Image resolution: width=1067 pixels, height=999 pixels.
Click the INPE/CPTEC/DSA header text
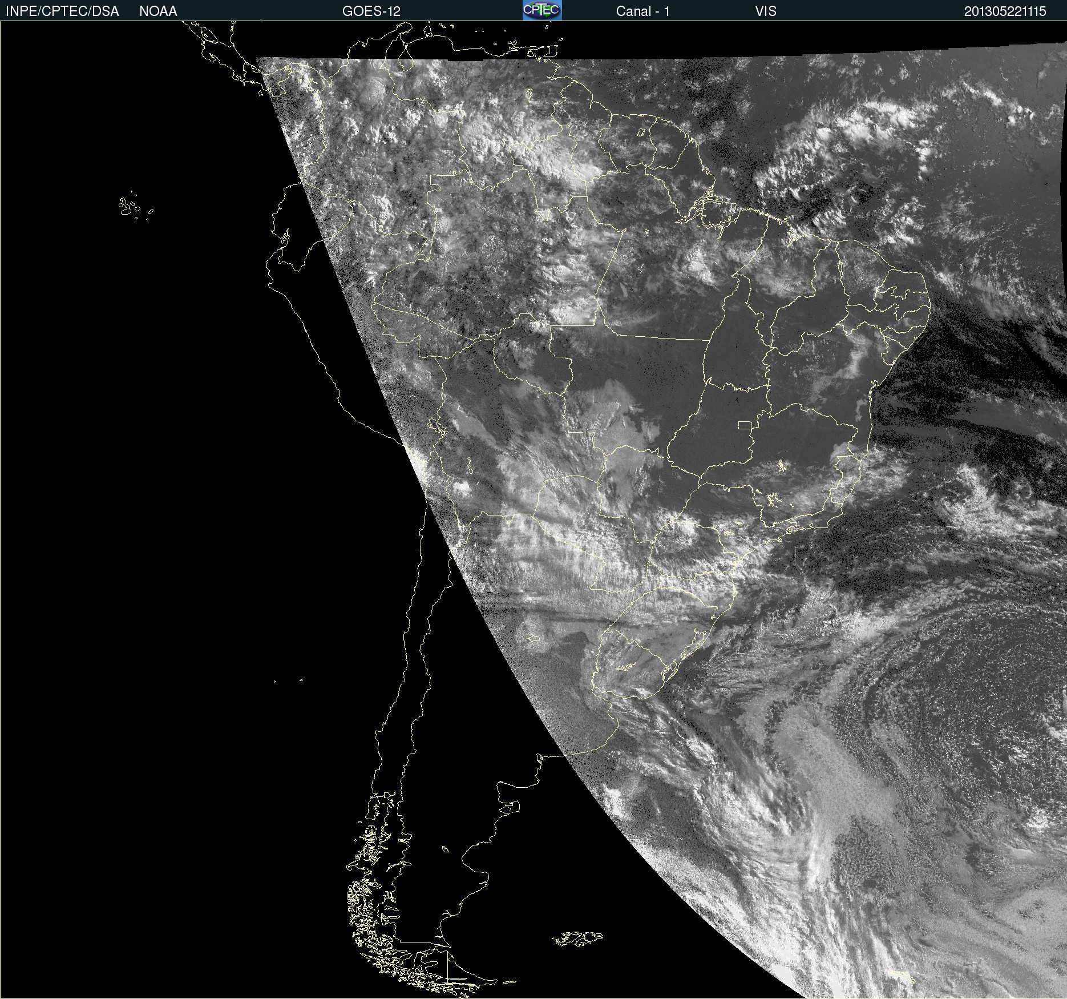click(62, 11)
